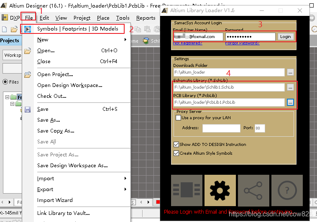This screenshot has width=317, height=222.
Task: Open the Tools menu
Action: [123, 18]
